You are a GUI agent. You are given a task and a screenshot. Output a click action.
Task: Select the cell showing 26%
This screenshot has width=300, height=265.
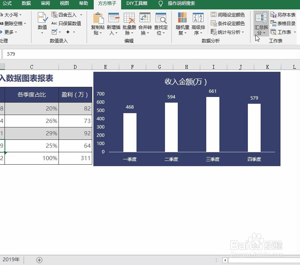point(31,121)
